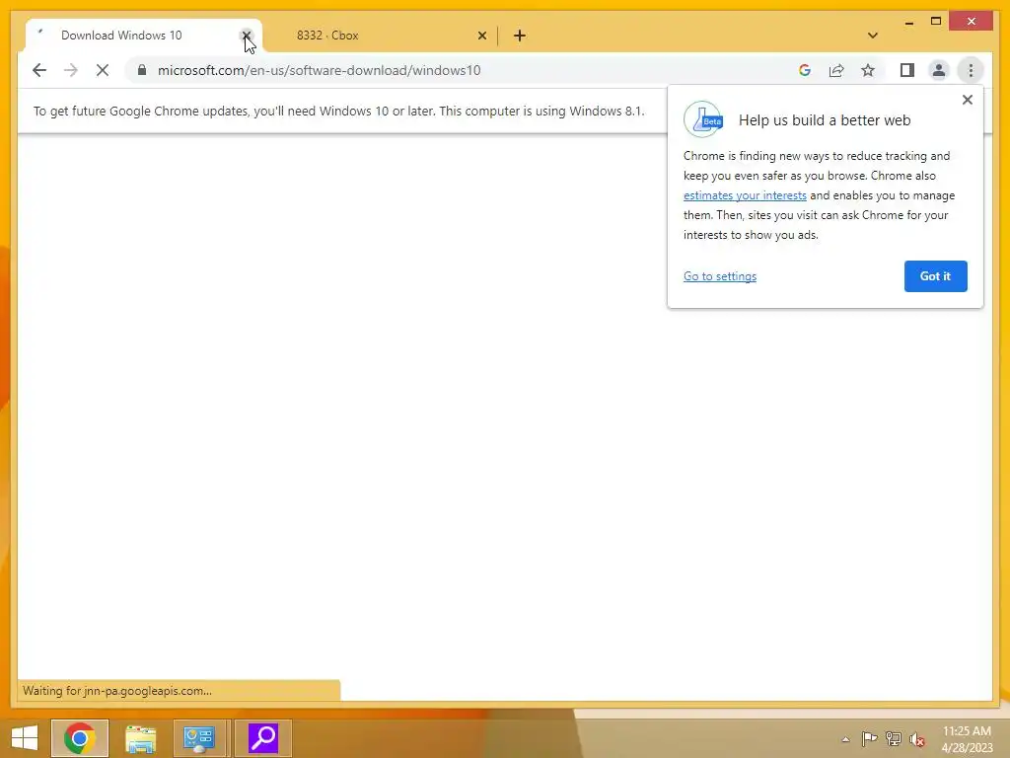The height and width of the screenshot is (758, 1010).
Task: Click Chrome icon in taskbar
Action: pyautogui.click(x=80, y=738)
